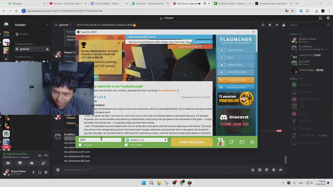Open the sticker picker
333x187 pixels.
tap(267, 170)
